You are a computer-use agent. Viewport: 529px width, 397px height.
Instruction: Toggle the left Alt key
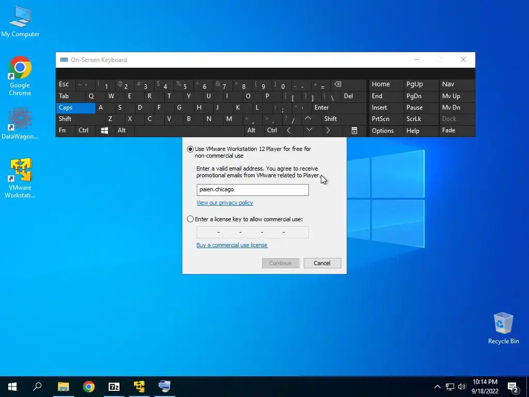click(x=124, y=131)
